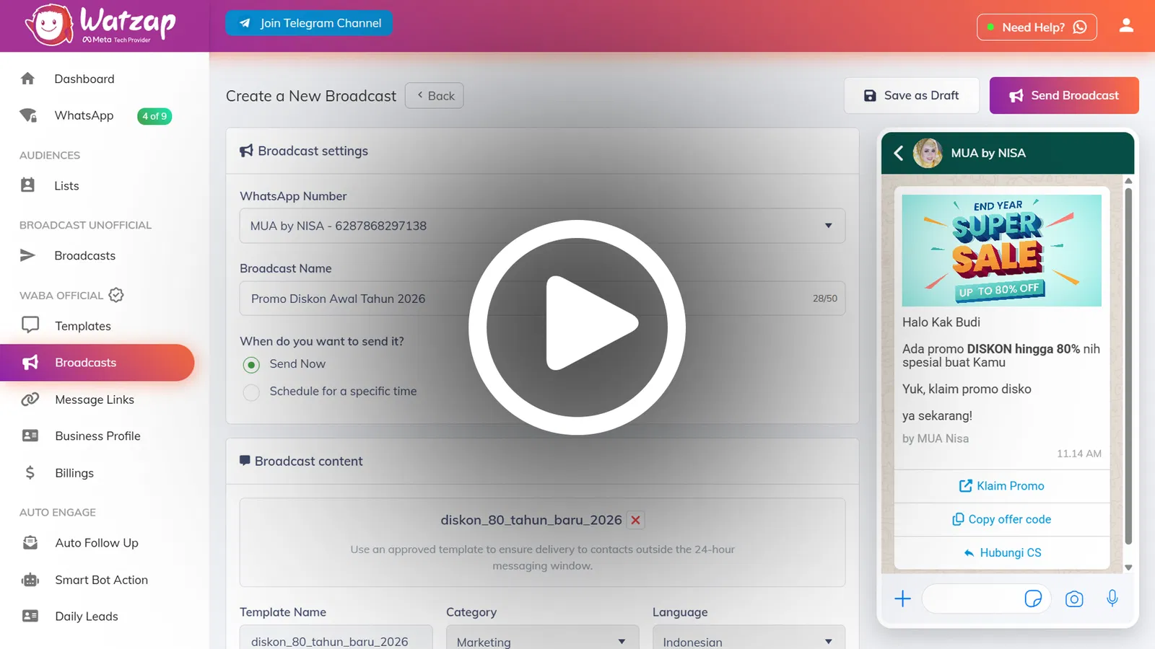Image resolution: width=1155 pixels, height=649 pixels.
Task: Select the Send Now radio option
Action: pos(251,365)
